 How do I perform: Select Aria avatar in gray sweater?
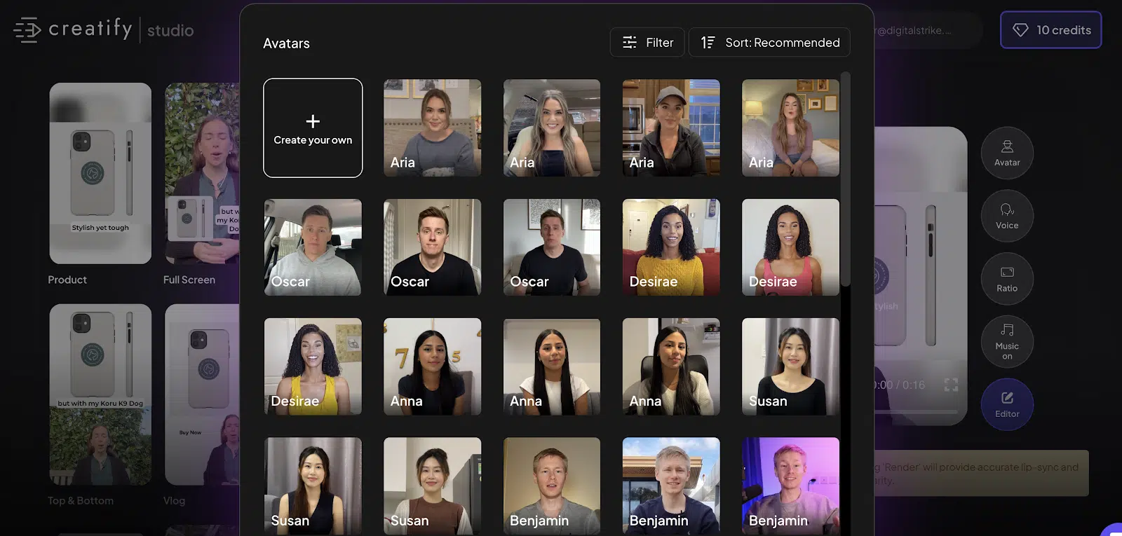pyautogui.click(x=433, y=128)
